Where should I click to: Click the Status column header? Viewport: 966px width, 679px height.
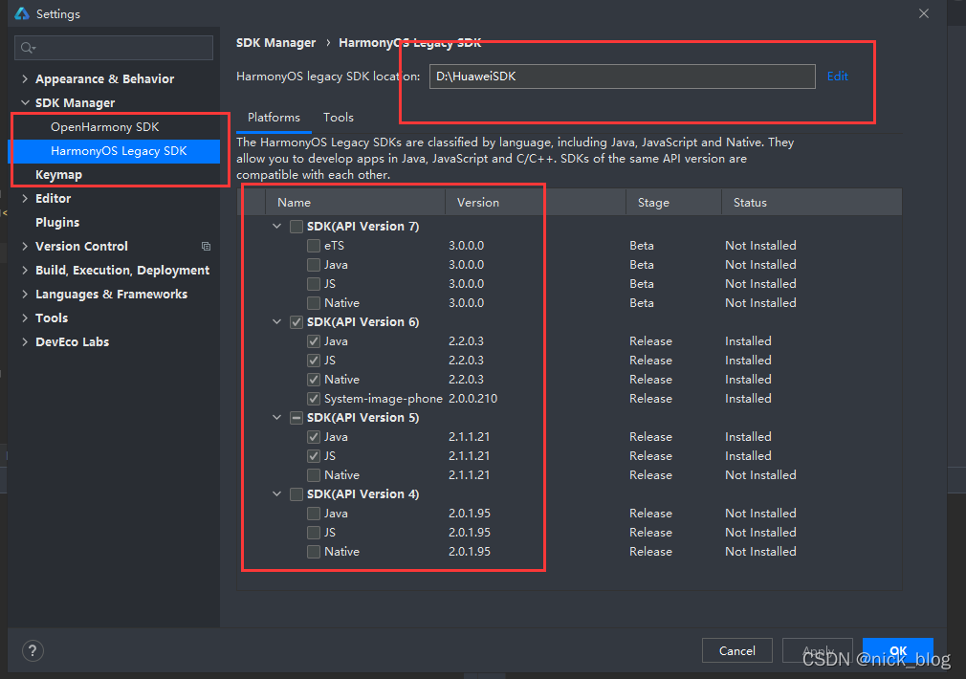(x=811, y=202)
